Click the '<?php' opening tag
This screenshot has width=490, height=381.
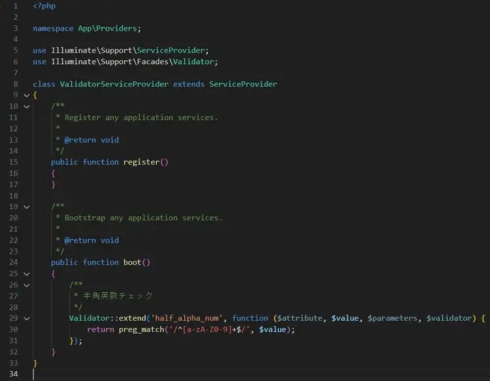point(44,6)
